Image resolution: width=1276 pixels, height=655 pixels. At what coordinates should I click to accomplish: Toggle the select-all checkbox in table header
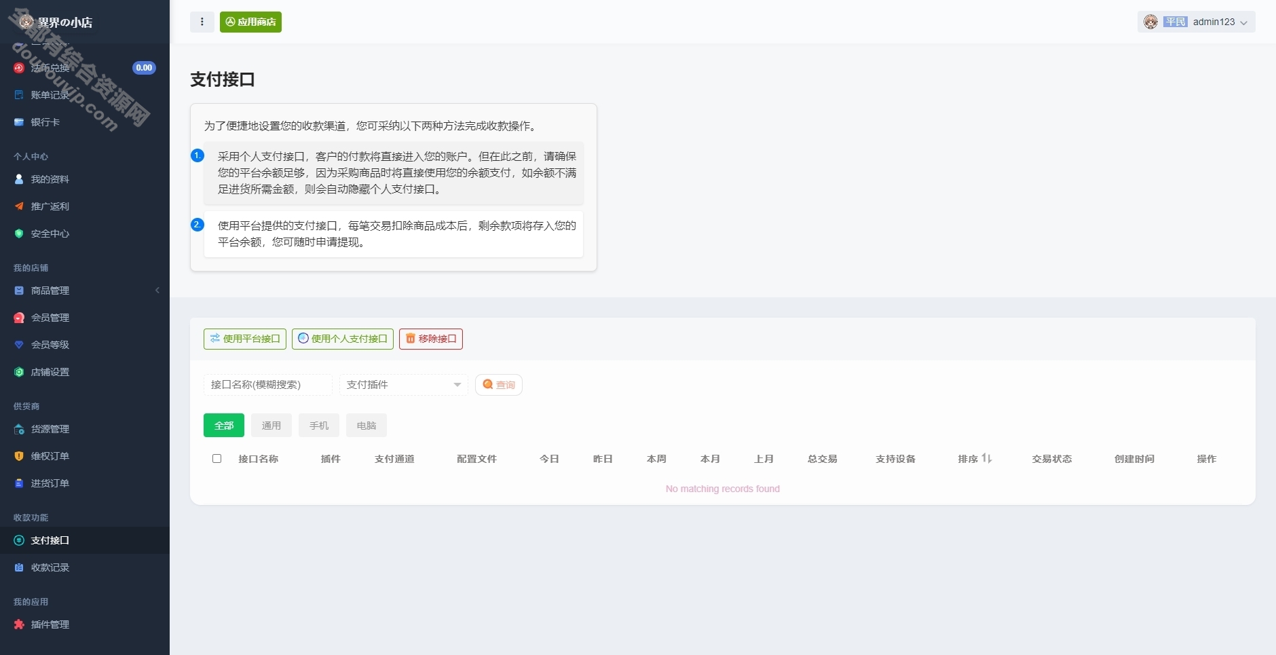[x=217, y=459]
